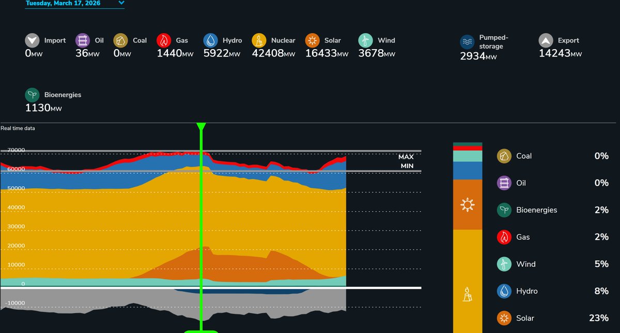Click the Hydro 8% legend value
620x333 pixels.
click(601, 291)
